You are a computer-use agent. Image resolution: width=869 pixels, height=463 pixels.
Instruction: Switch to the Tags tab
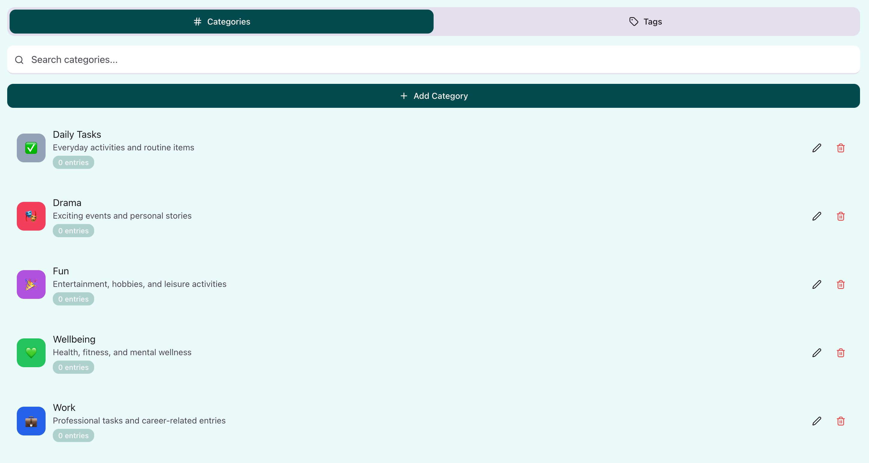point(646,22)
